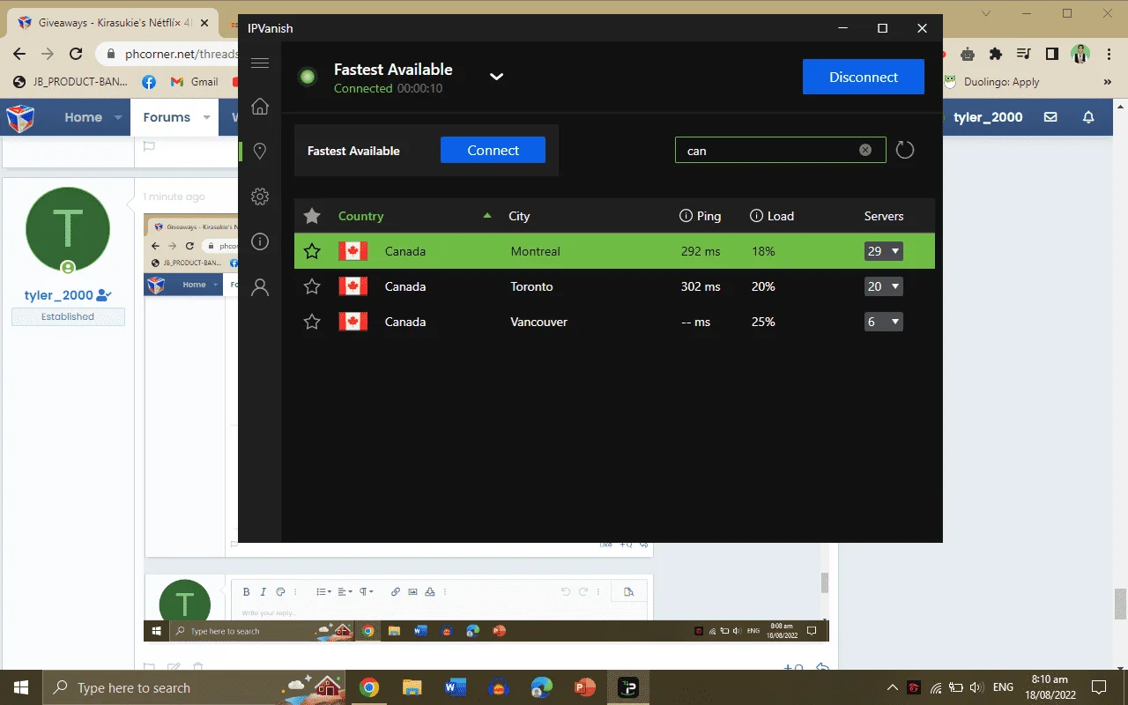Open the server location pin sidebar icon

259,152
